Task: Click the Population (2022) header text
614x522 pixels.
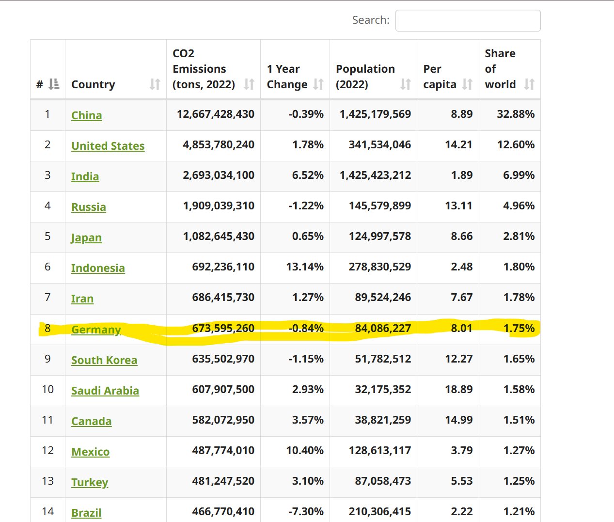Action: (x=365, y=77)
